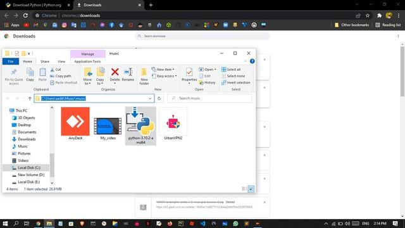405x228 pixels.
Task: Open Apps shortcut in bookmarks bar
Action: coord(12,25)
